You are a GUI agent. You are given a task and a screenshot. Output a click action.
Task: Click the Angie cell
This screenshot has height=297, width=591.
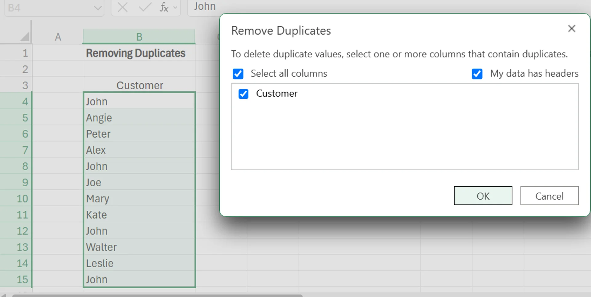pyautogui.click(x=139, y=118)
